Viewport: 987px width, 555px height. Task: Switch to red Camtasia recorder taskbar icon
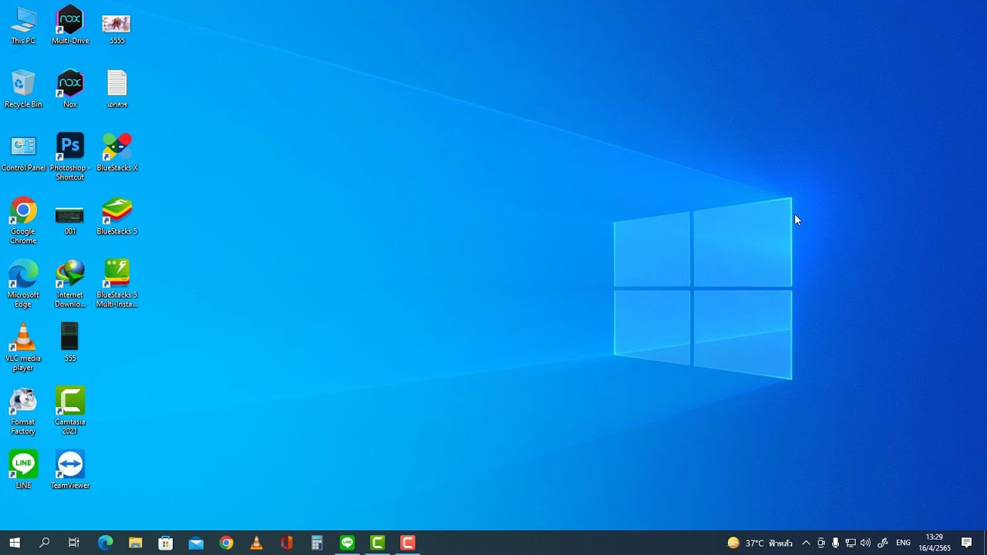(408, 543)
